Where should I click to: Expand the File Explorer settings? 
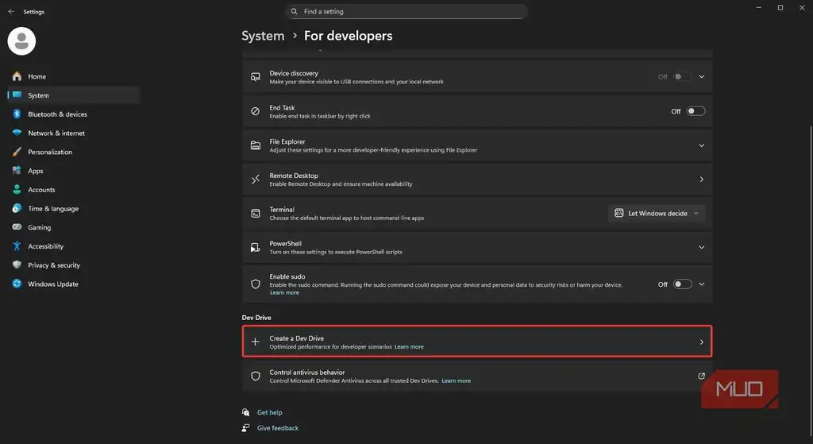702,145
